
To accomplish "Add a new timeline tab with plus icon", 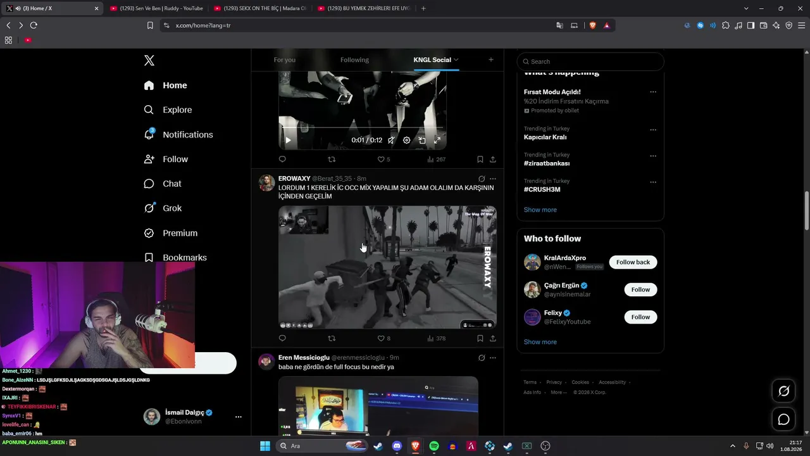I will click(x=491, y=60).
